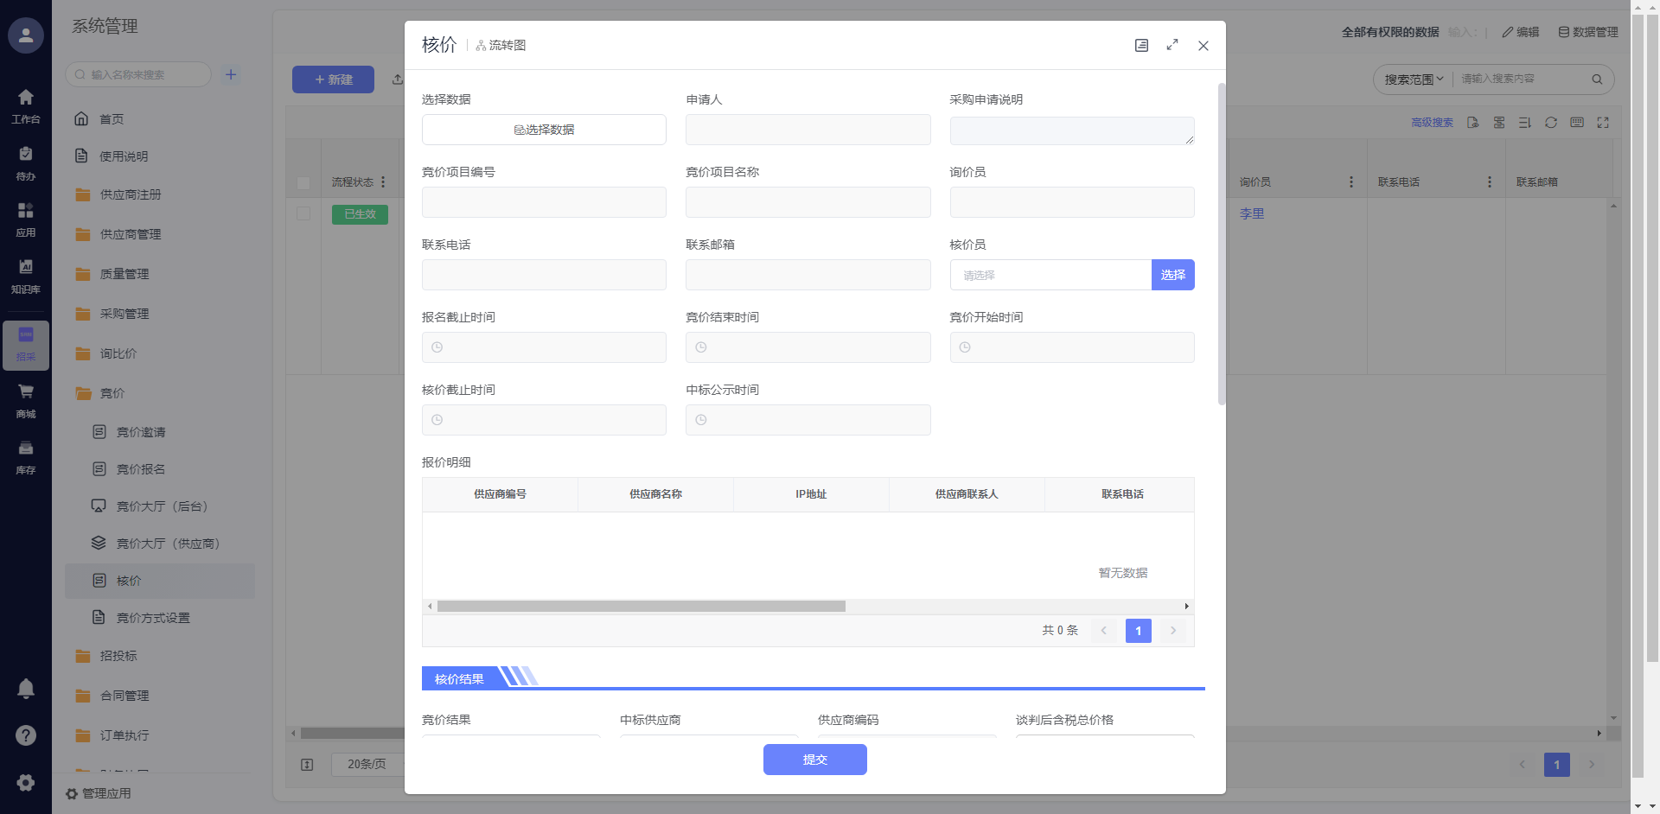Image resolution: width=1660 pixels, height=814 pixels.
Task: Click the 核价员 请选择 input field
Action: coord(1050,275)
